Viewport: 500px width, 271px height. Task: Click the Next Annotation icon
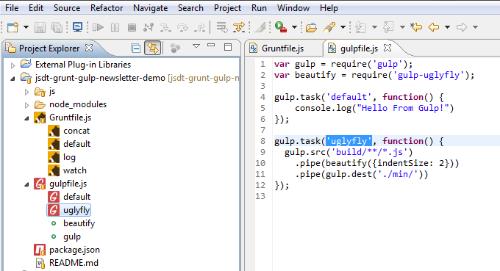click(x=360, y=27)
